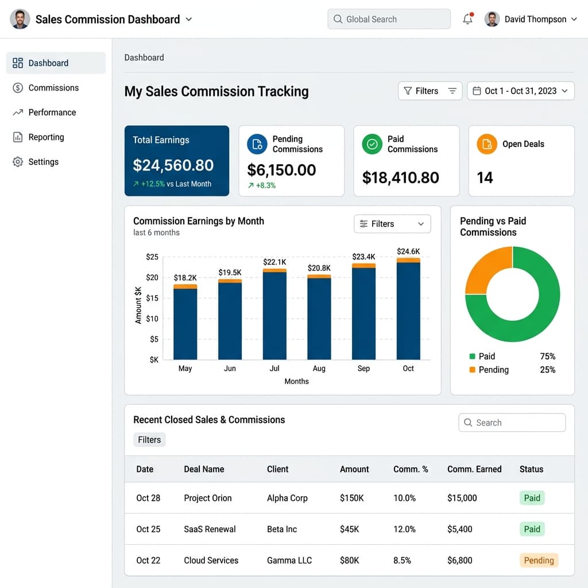Click the calendar icon in date range
588x588 pixels.
[x=477, y=91]
